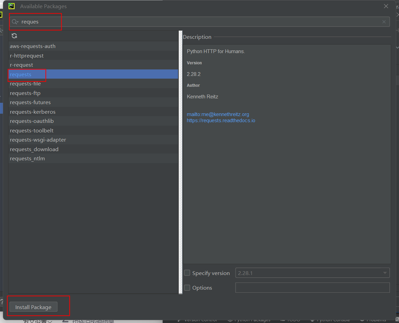The width and height of the screenshot is (399, 323).
Task: Click the Install Package button
Action: [33, 307]
